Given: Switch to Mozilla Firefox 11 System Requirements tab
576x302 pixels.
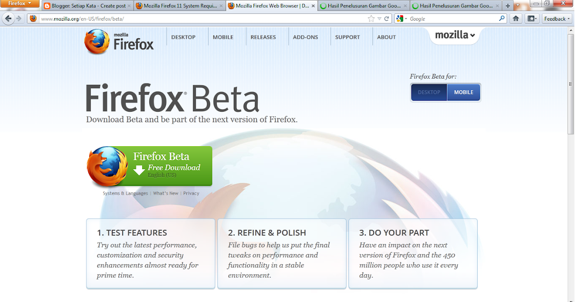Looking at the screenshot, I should pyautogui.click(x=179, y=6).
